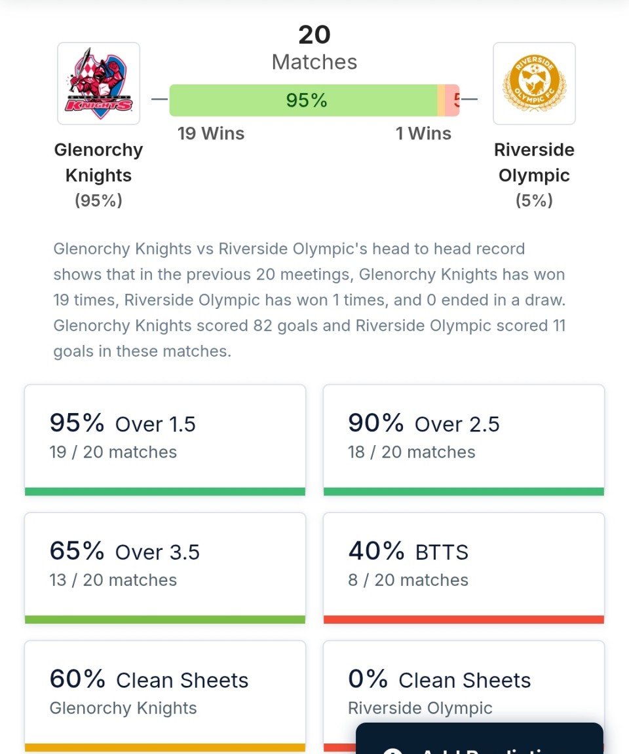This screenshot has height=754, width=629.
Task: Open the 90% Over 2.5 stat card
Action: [464, 439]
